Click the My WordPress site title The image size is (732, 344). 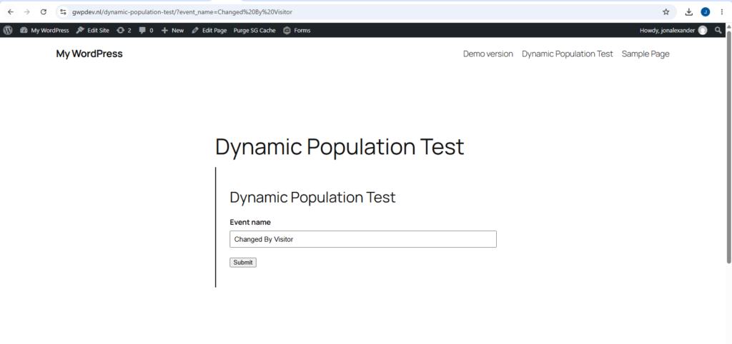coord(89,54)
